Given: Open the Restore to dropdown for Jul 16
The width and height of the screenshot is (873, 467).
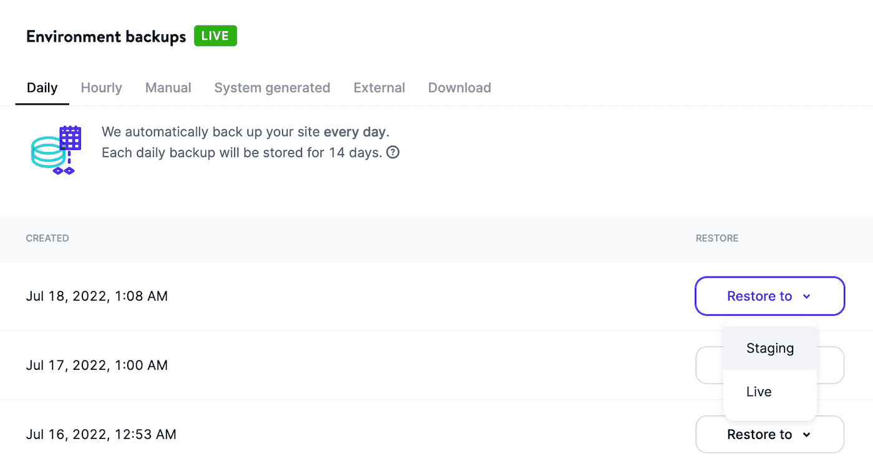Looking at the screenshot, I should tap(769, 435).
